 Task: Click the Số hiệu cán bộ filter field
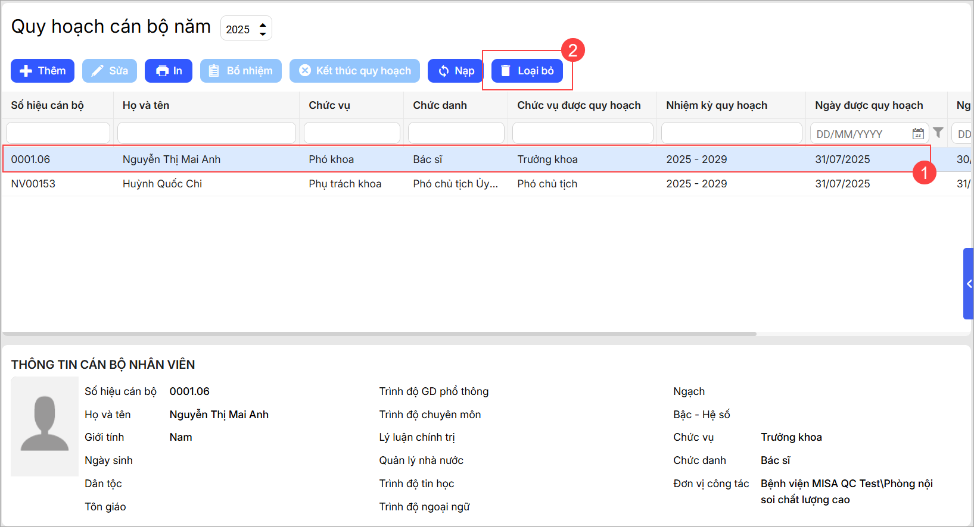tap(58, 133)
